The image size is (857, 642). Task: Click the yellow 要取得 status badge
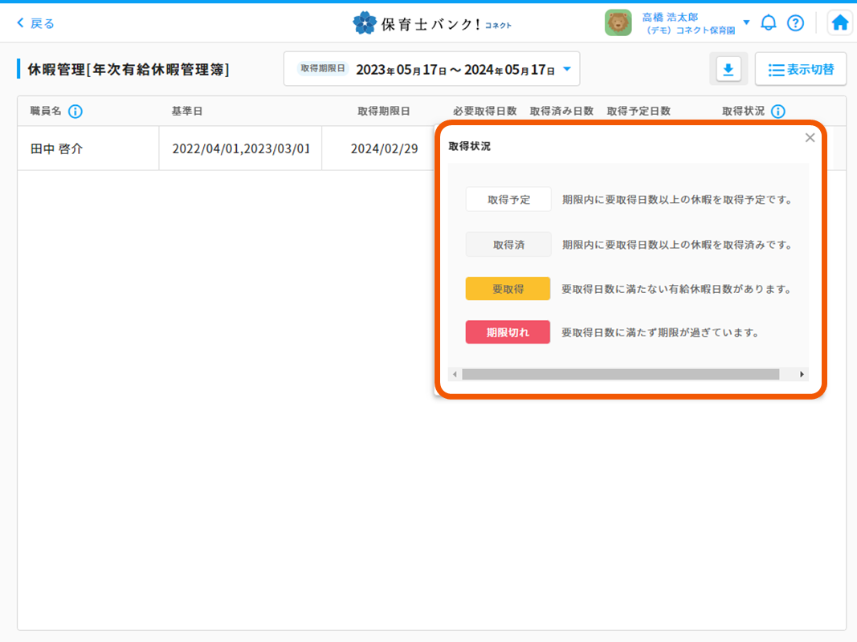point(508,289)
